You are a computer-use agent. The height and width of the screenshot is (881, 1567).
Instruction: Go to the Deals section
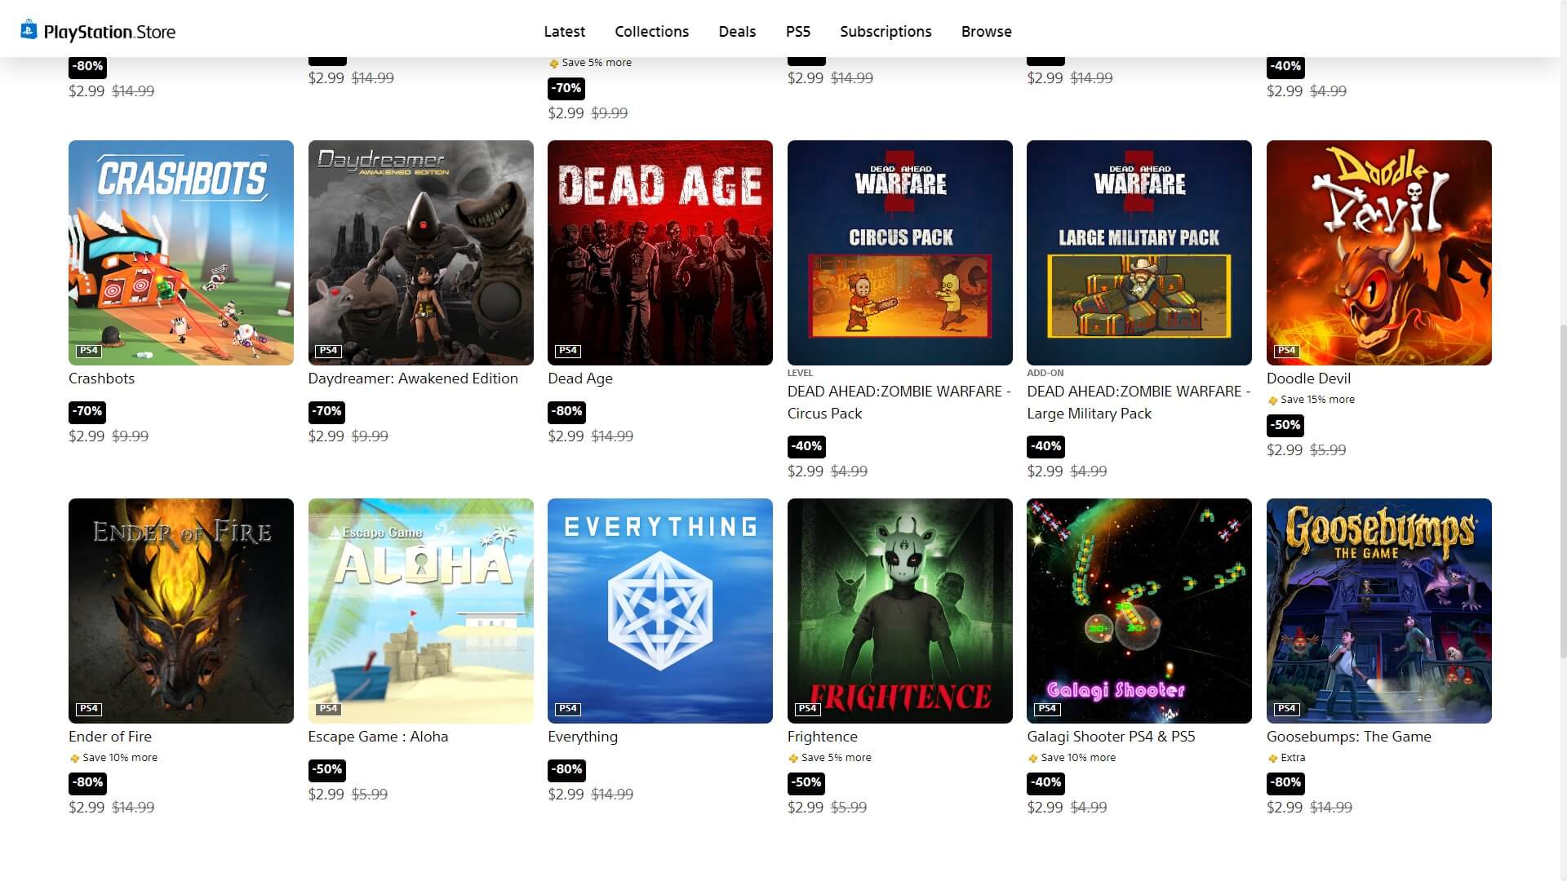coord(737,31)
